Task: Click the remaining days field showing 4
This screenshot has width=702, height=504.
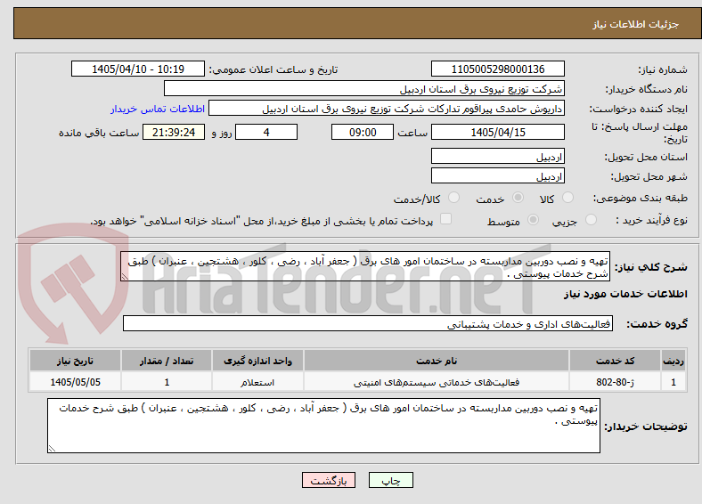Action: pyautogui.click(x=266, y=132)
